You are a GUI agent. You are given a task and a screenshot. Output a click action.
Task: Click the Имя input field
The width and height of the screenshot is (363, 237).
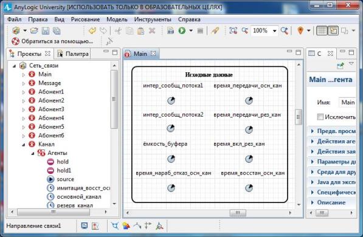pyautogui.click(x=347, y=102)
